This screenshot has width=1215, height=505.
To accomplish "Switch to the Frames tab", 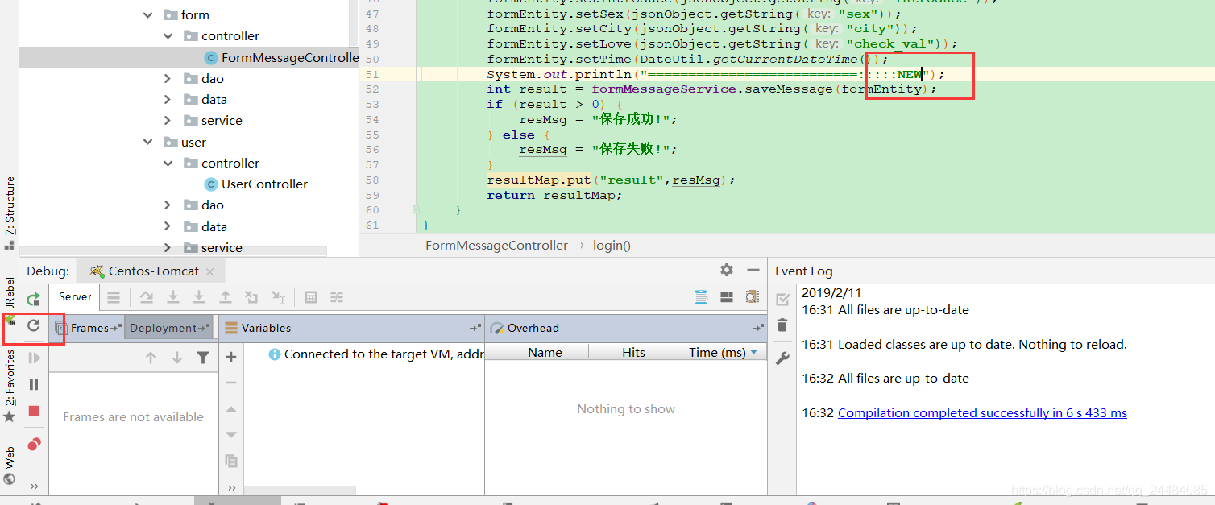I will pyautogui.click(x=89, y=328).
